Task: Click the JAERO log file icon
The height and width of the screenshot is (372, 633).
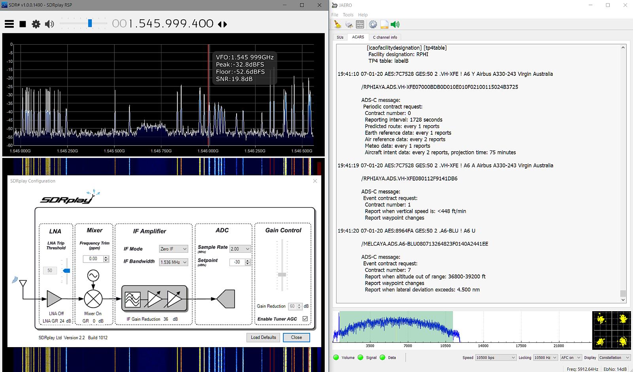Action: (x=384, y=24)
